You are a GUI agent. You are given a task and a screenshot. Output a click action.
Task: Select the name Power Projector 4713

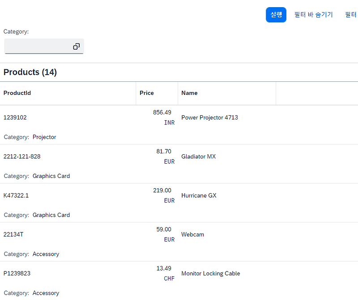click(209, 118)
